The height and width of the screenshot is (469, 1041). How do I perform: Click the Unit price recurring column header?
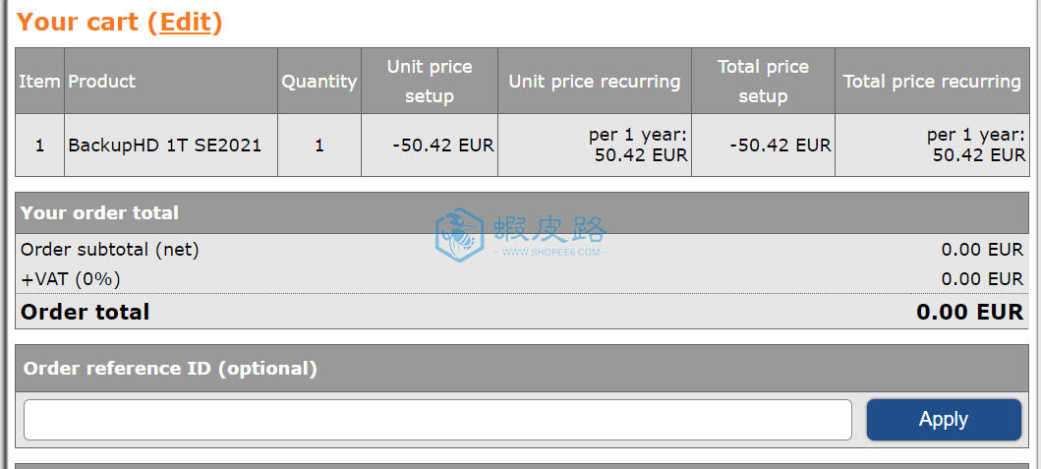pos(594,81)
